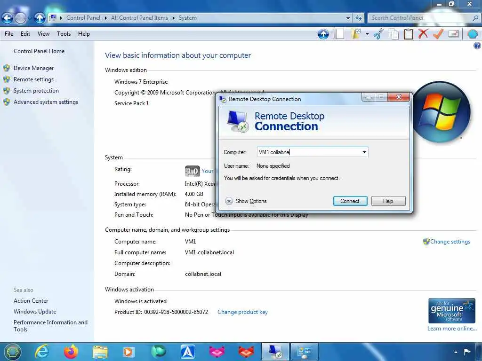Image resolution: width=482 pixels, height=361 pixels.
Task: Expand breadcrumb arrow after All Control Panel Items
Action: coord(173,18)
